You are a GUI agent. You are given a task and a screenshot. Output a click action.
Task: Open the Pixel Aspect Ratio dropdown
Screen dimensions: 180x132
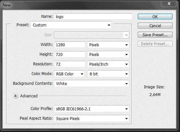92,118
